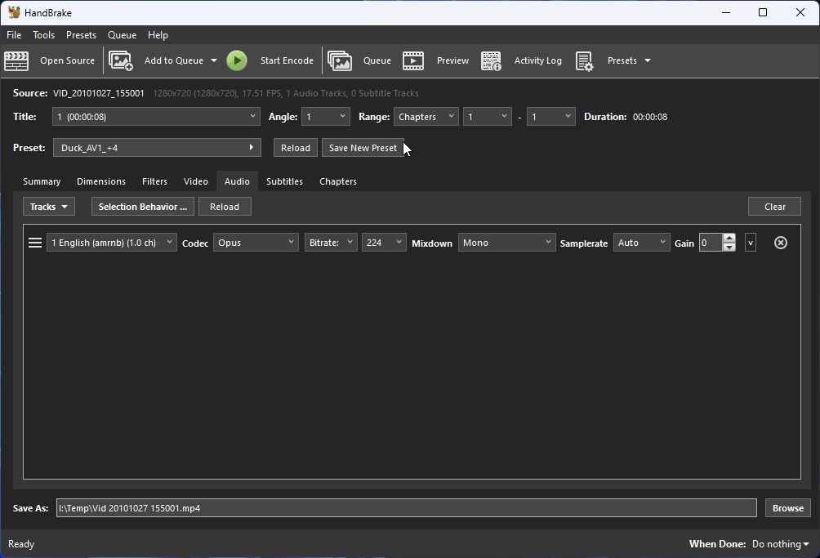Image resolution: width=820 pixels, height=558 pixels.
Task: Open a video with Open Source
Action: 67,60
